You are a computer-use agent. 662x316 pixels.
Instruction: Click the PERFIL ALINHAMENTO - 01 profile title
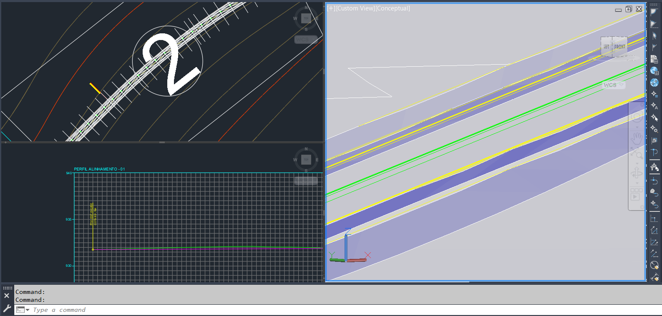click(x=99, y=169)
